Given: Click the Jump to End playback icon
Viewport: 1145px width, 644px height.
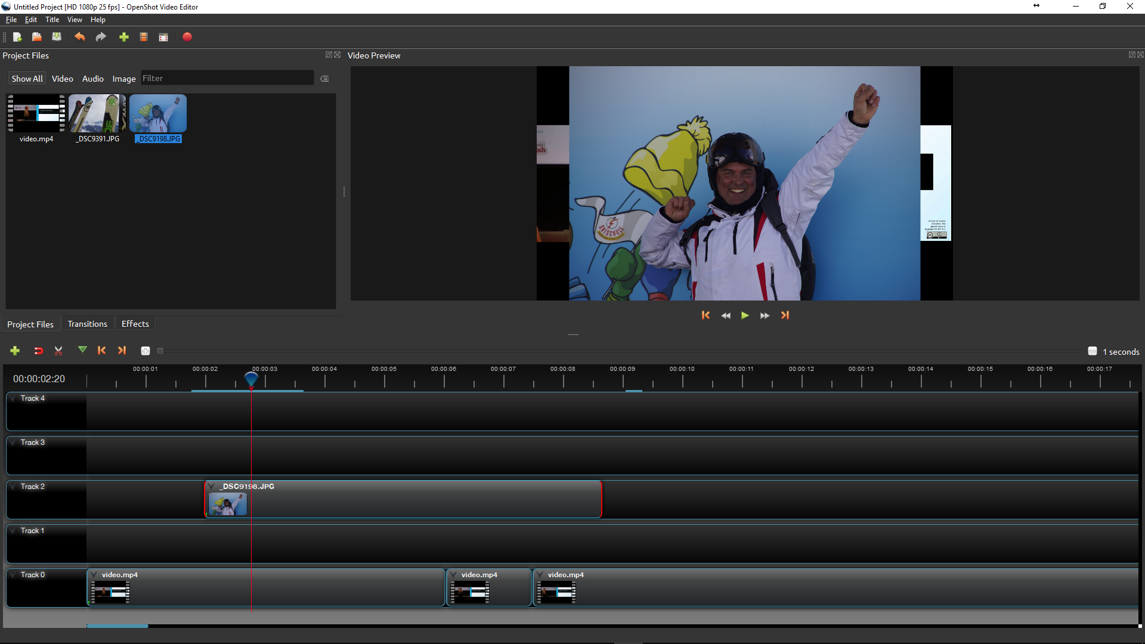Looking at the screenshot, I should (x=785, y=314).
